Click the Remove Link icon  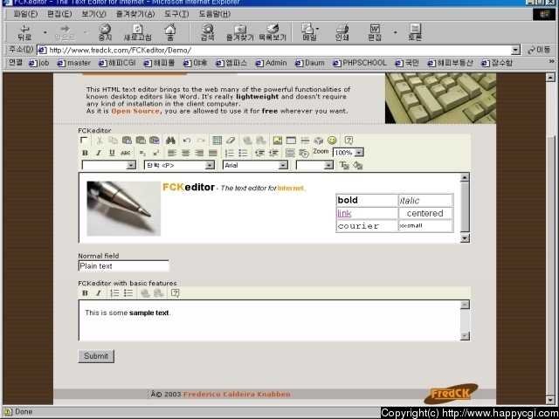click(261, 141)
